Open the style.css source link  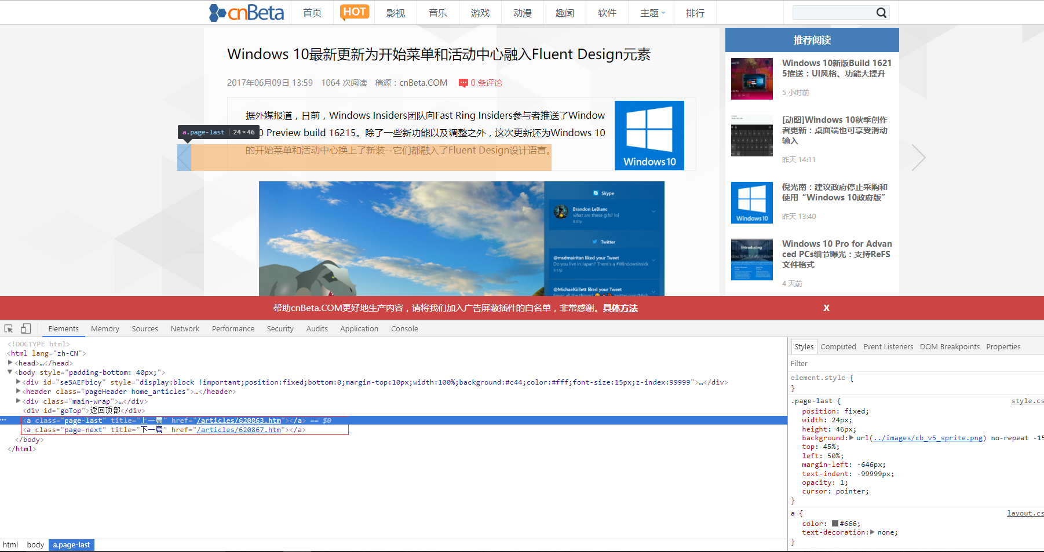click(1027, 401)
